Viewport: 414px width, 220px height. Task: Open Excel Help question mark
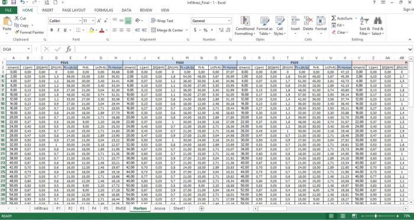374,2
